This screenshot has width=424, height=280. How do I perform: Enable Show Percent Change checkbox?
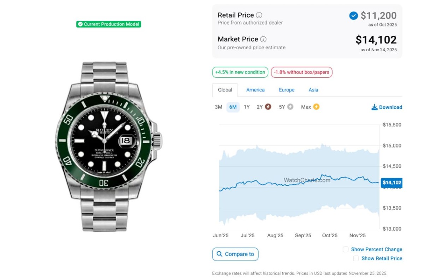tap(346, 249)
